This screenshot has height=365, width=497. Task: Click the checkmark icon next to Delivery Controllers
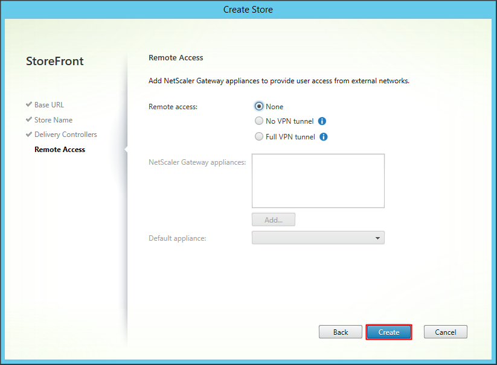pos(29,135)
